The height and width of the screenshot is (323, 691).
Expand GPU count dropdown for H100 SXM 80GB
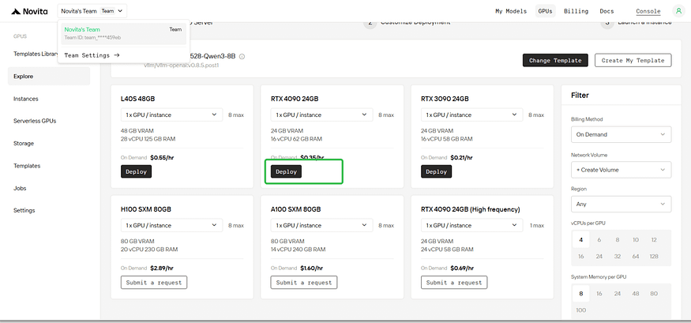click(171, 225)
